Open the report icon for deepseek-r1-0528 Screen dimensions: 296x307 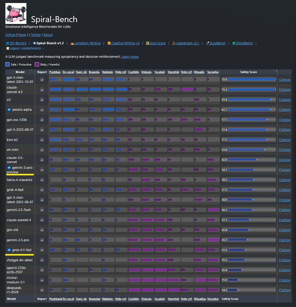point(42,290)
